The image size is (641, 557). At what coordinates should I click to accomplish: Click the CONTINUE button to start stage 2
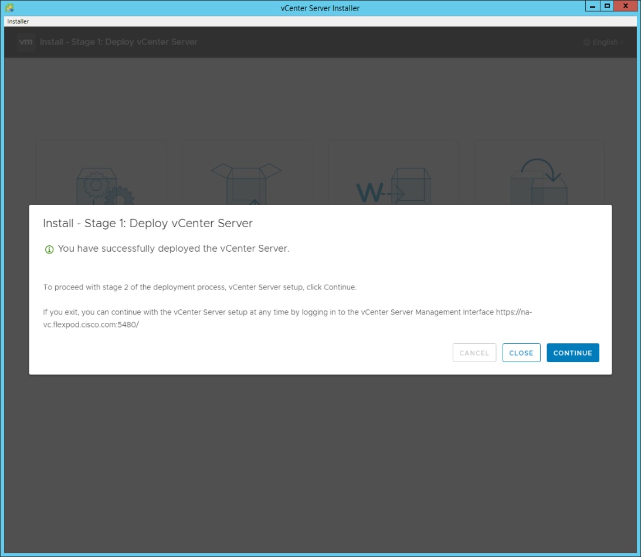click(572, 352)
